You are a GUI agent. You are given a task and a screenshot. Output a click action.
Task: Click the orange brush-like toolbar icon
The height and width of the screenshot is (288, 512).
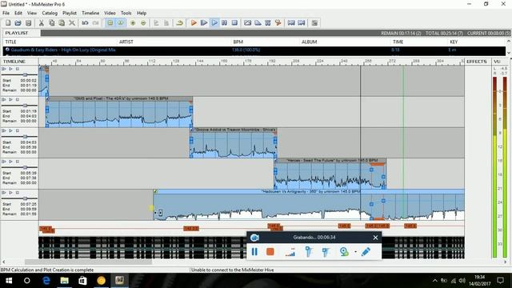[278, 23]
